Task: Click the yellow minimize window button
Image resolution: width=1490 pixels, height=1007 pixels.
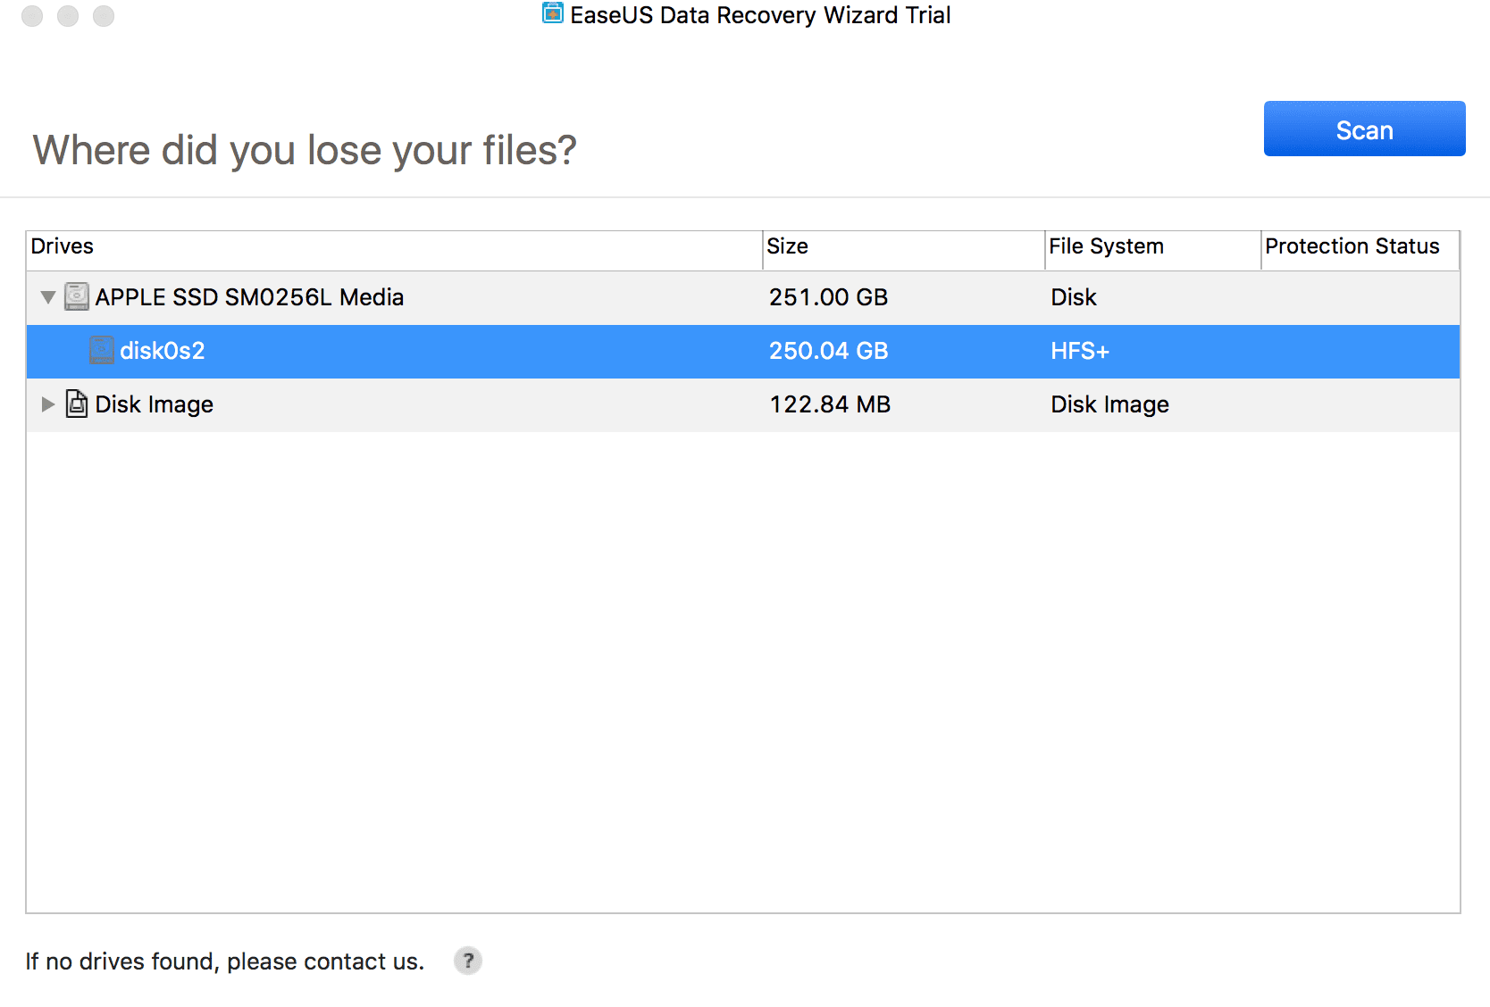Action: pos(68,16)
